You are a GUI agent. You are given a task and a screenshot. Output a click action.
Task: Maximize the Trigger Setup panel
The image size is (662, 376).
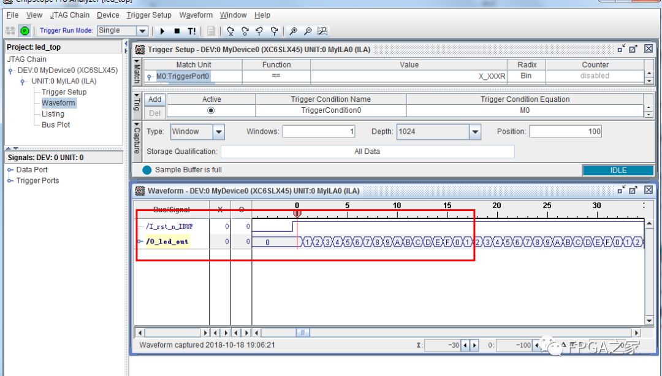[633, 48]
